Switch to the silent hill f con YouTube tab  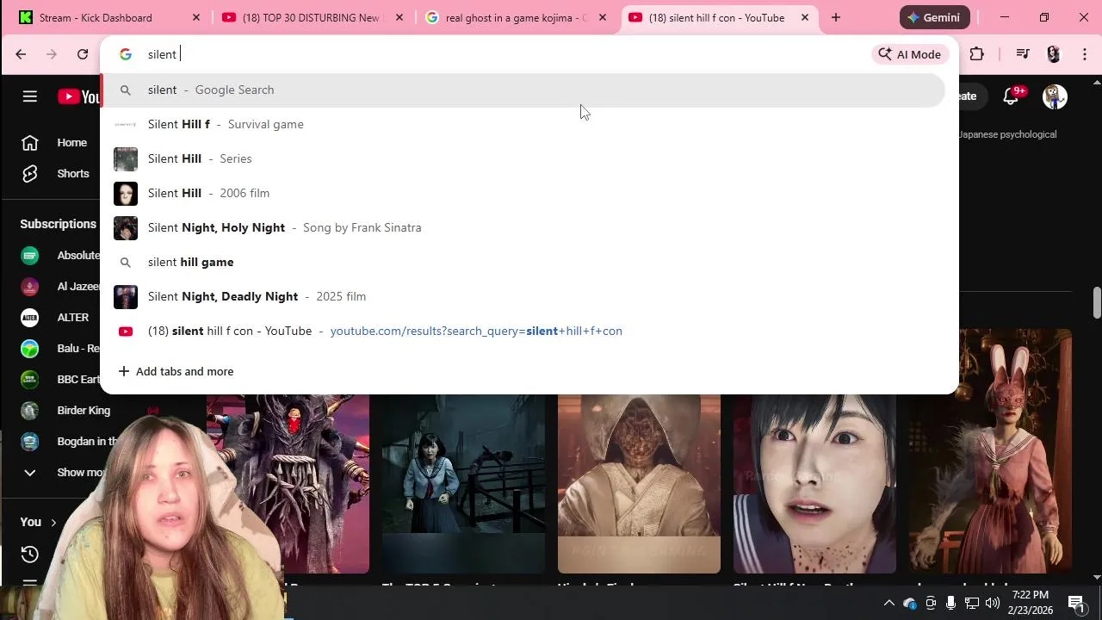point(719,17)
